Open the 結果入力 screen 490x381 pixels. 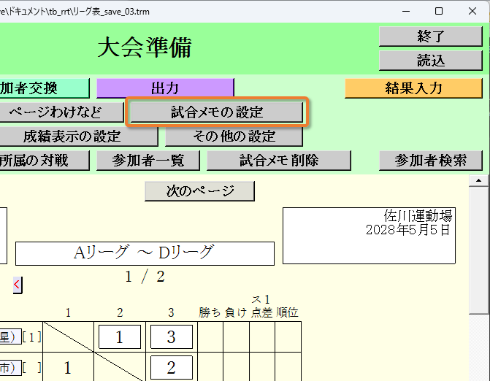(x=413, y=88)
